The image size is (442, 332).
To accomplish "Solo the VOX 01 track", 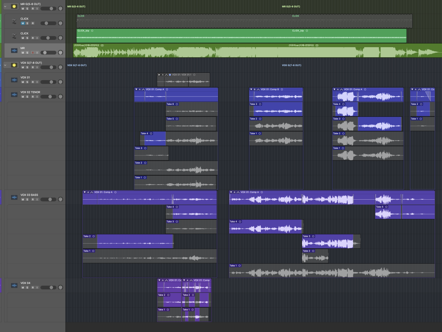I will click(27, 82).
